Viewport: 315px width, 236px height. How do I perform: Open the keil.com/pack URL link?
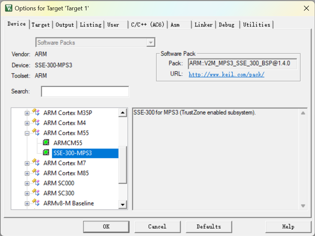tap(226, 75)
